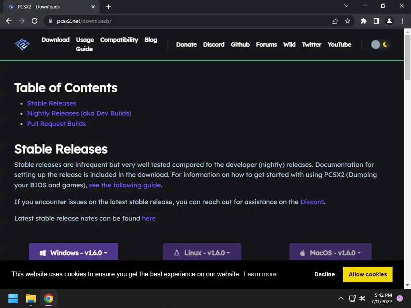Open the Download nav item
Screen dimensions: 411x308
[x=55, y=40]
